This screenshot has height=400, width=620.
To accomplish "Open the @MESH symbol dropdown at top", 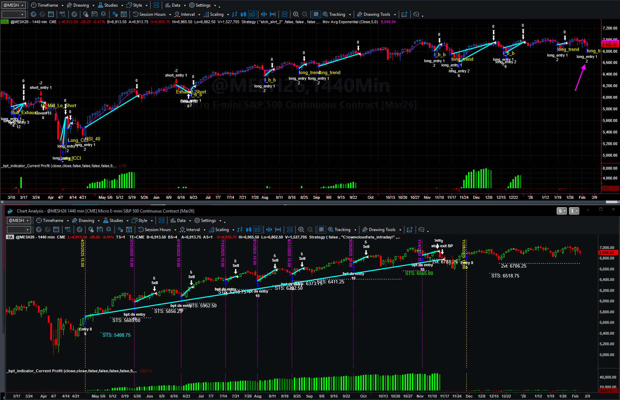I will click(x=14, y=5).
